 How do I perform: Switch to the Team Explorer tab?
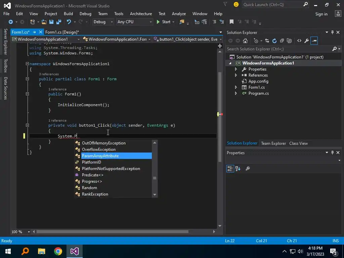pos(273,143)
